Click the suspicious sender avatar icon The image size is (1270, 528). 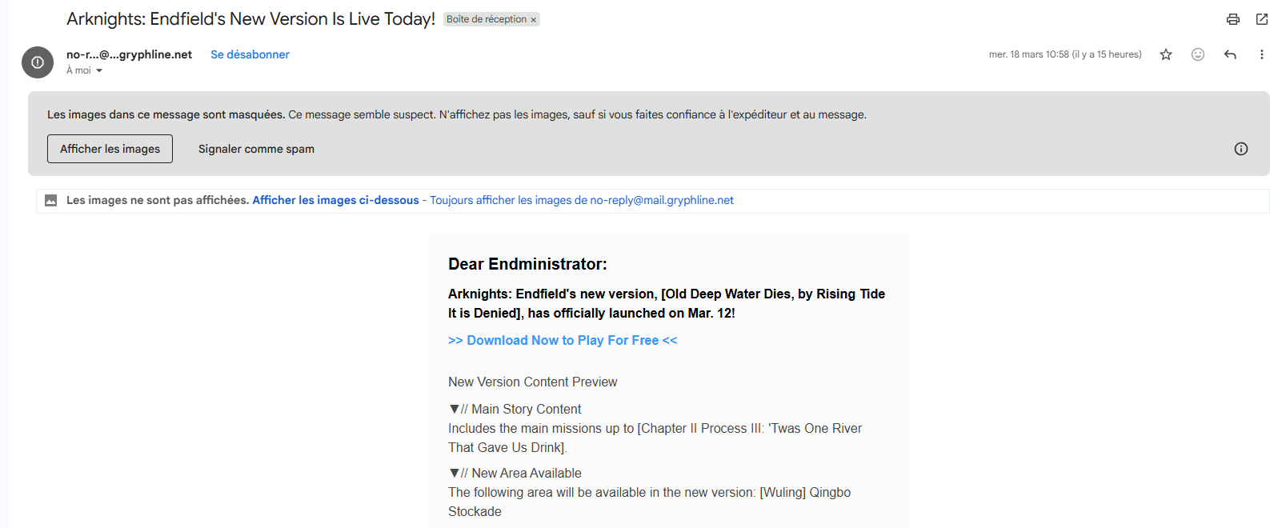38,62
